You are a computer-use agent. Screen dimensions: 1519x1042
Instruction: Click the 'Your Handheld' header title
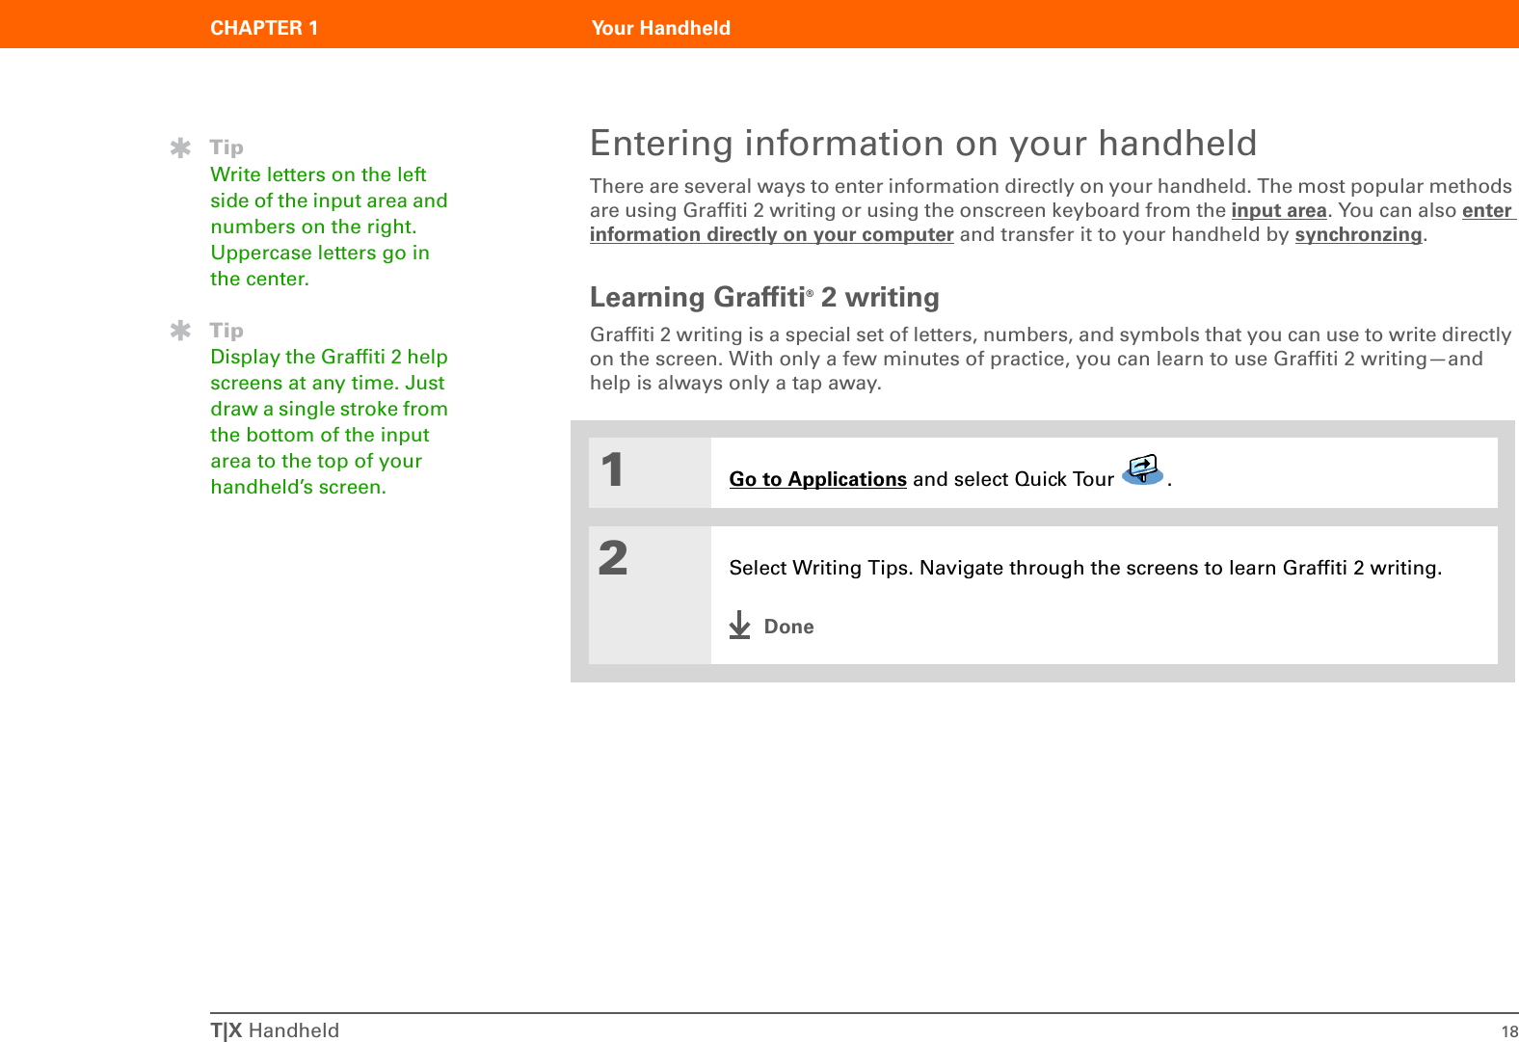point(661,28)
